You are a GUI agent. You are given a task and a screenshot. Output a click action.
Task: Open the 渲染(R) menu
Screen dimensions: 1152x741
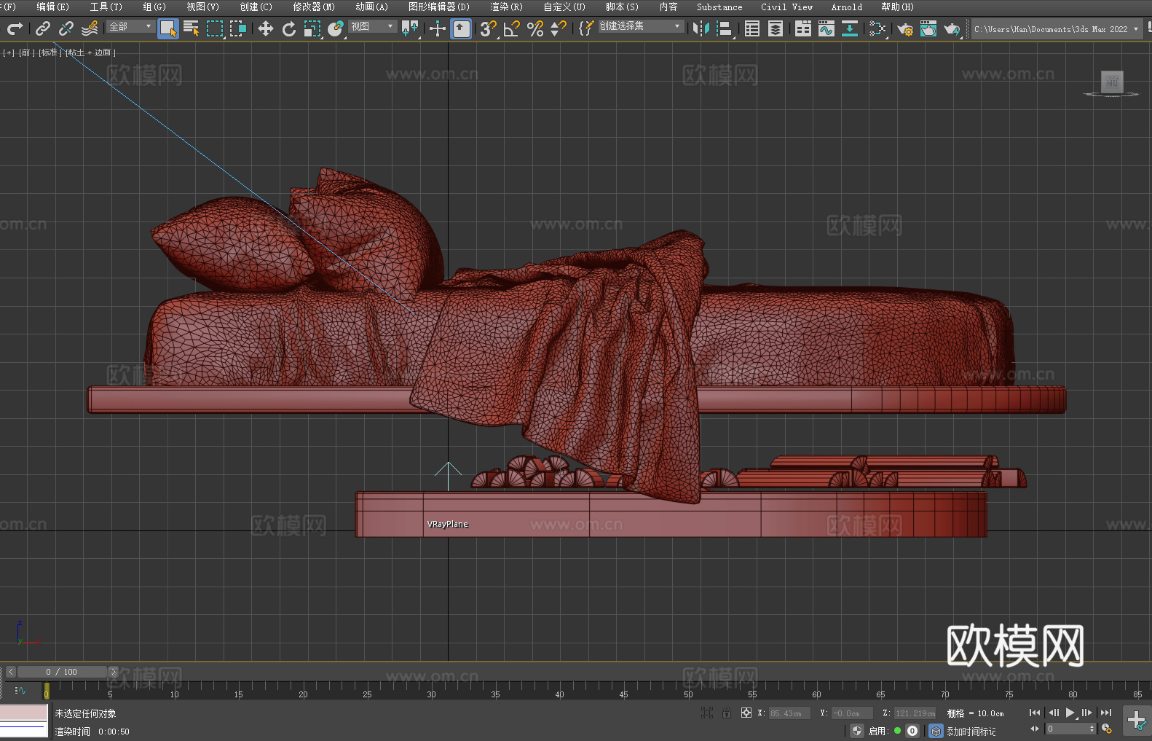click(x=506, y=7)
